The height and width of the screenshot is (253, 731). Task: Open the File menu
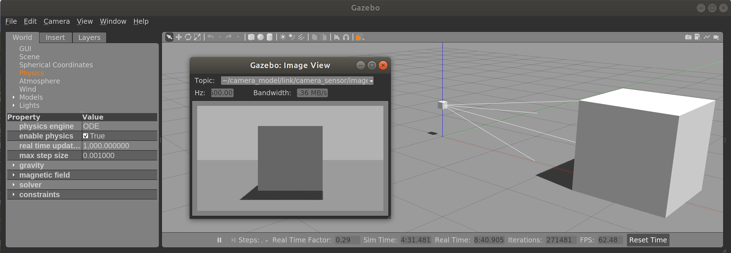(x=11, y=21)
